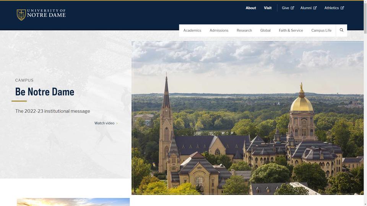Click the University of Notre Dame wordmark
This screenshot has width=367, height=206.
click(46, 14)
